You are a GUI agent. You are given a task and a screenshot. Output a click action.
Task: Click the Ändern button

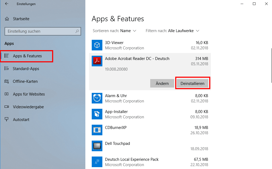[x=162, y=83]
